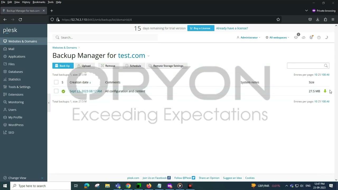Open Tools & Settings in sidebar

tap(19, 87)
